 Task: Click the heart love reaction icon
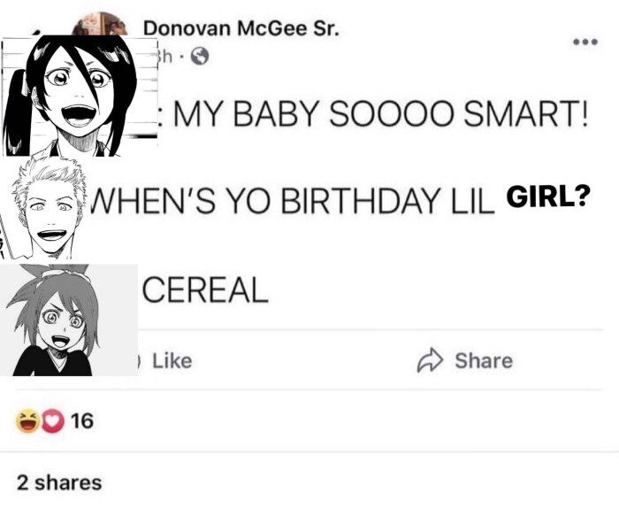click(x=49, y=422)
